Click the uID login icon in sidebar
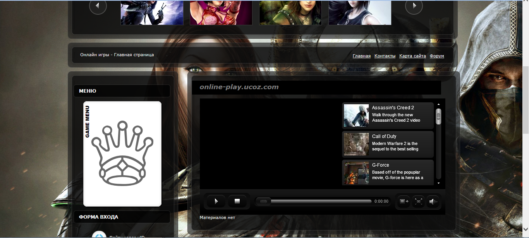The image size is (529, 238). pyautogui.click(x=100, y=235)
